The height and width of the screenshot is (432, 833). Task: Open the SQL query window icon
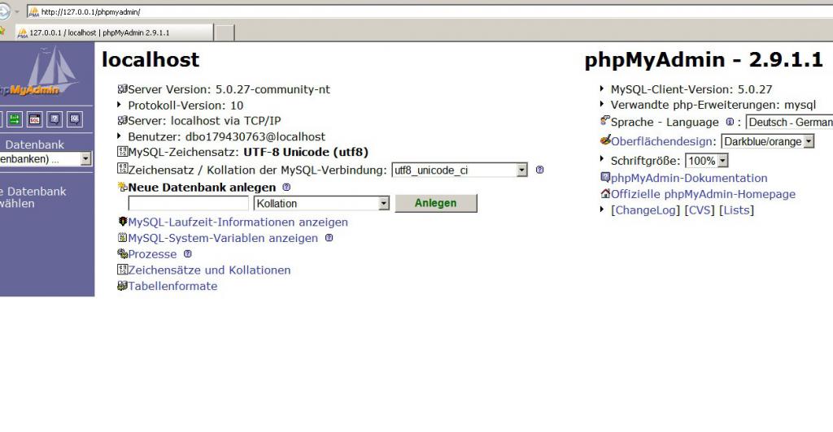click(34, 119)
